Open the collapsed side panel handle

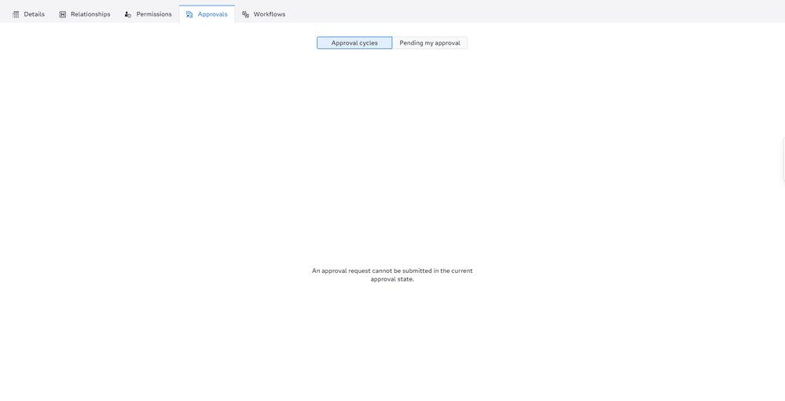coord(783,160)
